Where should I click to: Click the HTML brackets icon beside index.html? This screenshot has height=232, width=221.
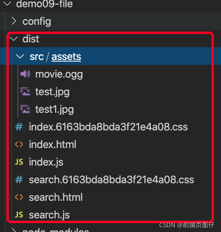click(x=19, y=144)
